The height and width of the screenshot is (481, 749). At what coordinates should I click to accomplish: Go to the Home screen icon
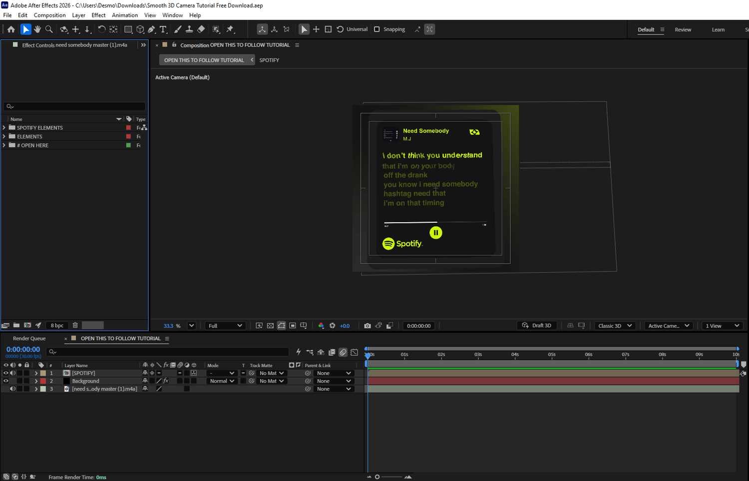pyautogui.click(x=11, y=29)
